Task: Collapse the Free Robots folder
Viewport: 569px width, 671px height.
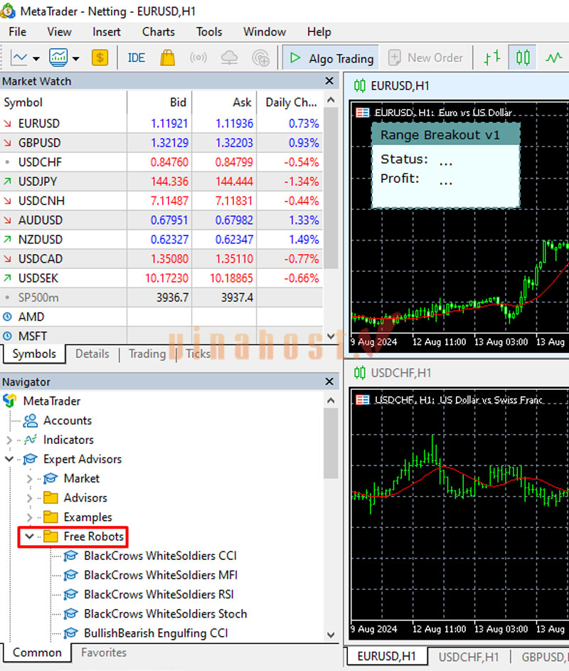Action: (x=28, y=536)
